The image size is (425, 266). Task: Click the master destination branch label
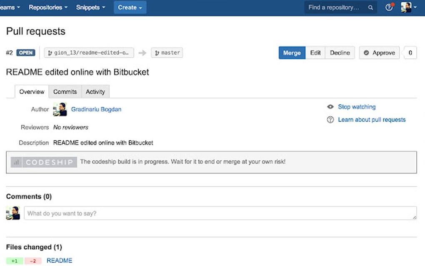coord(167,53)
